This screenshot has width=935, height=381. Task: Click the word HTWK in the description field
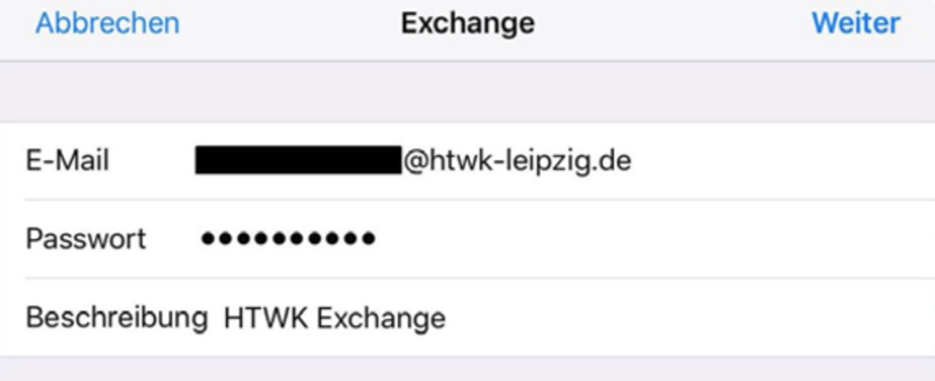coord(267,317)
